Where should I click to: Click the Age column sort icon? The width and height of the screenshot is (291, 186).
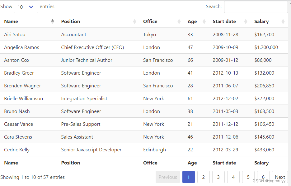pos(204,22)
